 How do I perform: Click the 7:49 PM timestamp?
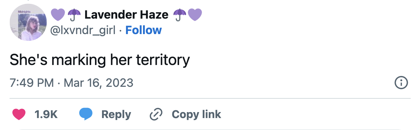tap(32, 83)
